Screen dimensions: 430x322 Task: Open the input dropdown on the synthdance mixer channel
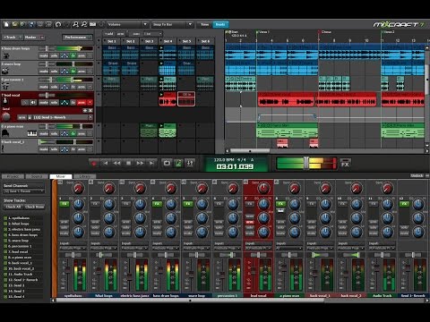[73, 248]
